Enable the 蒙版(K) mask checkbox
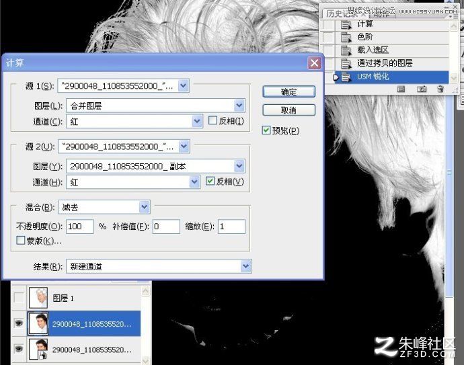This screenshot has height=365, width=464. (x=21, y=240)
